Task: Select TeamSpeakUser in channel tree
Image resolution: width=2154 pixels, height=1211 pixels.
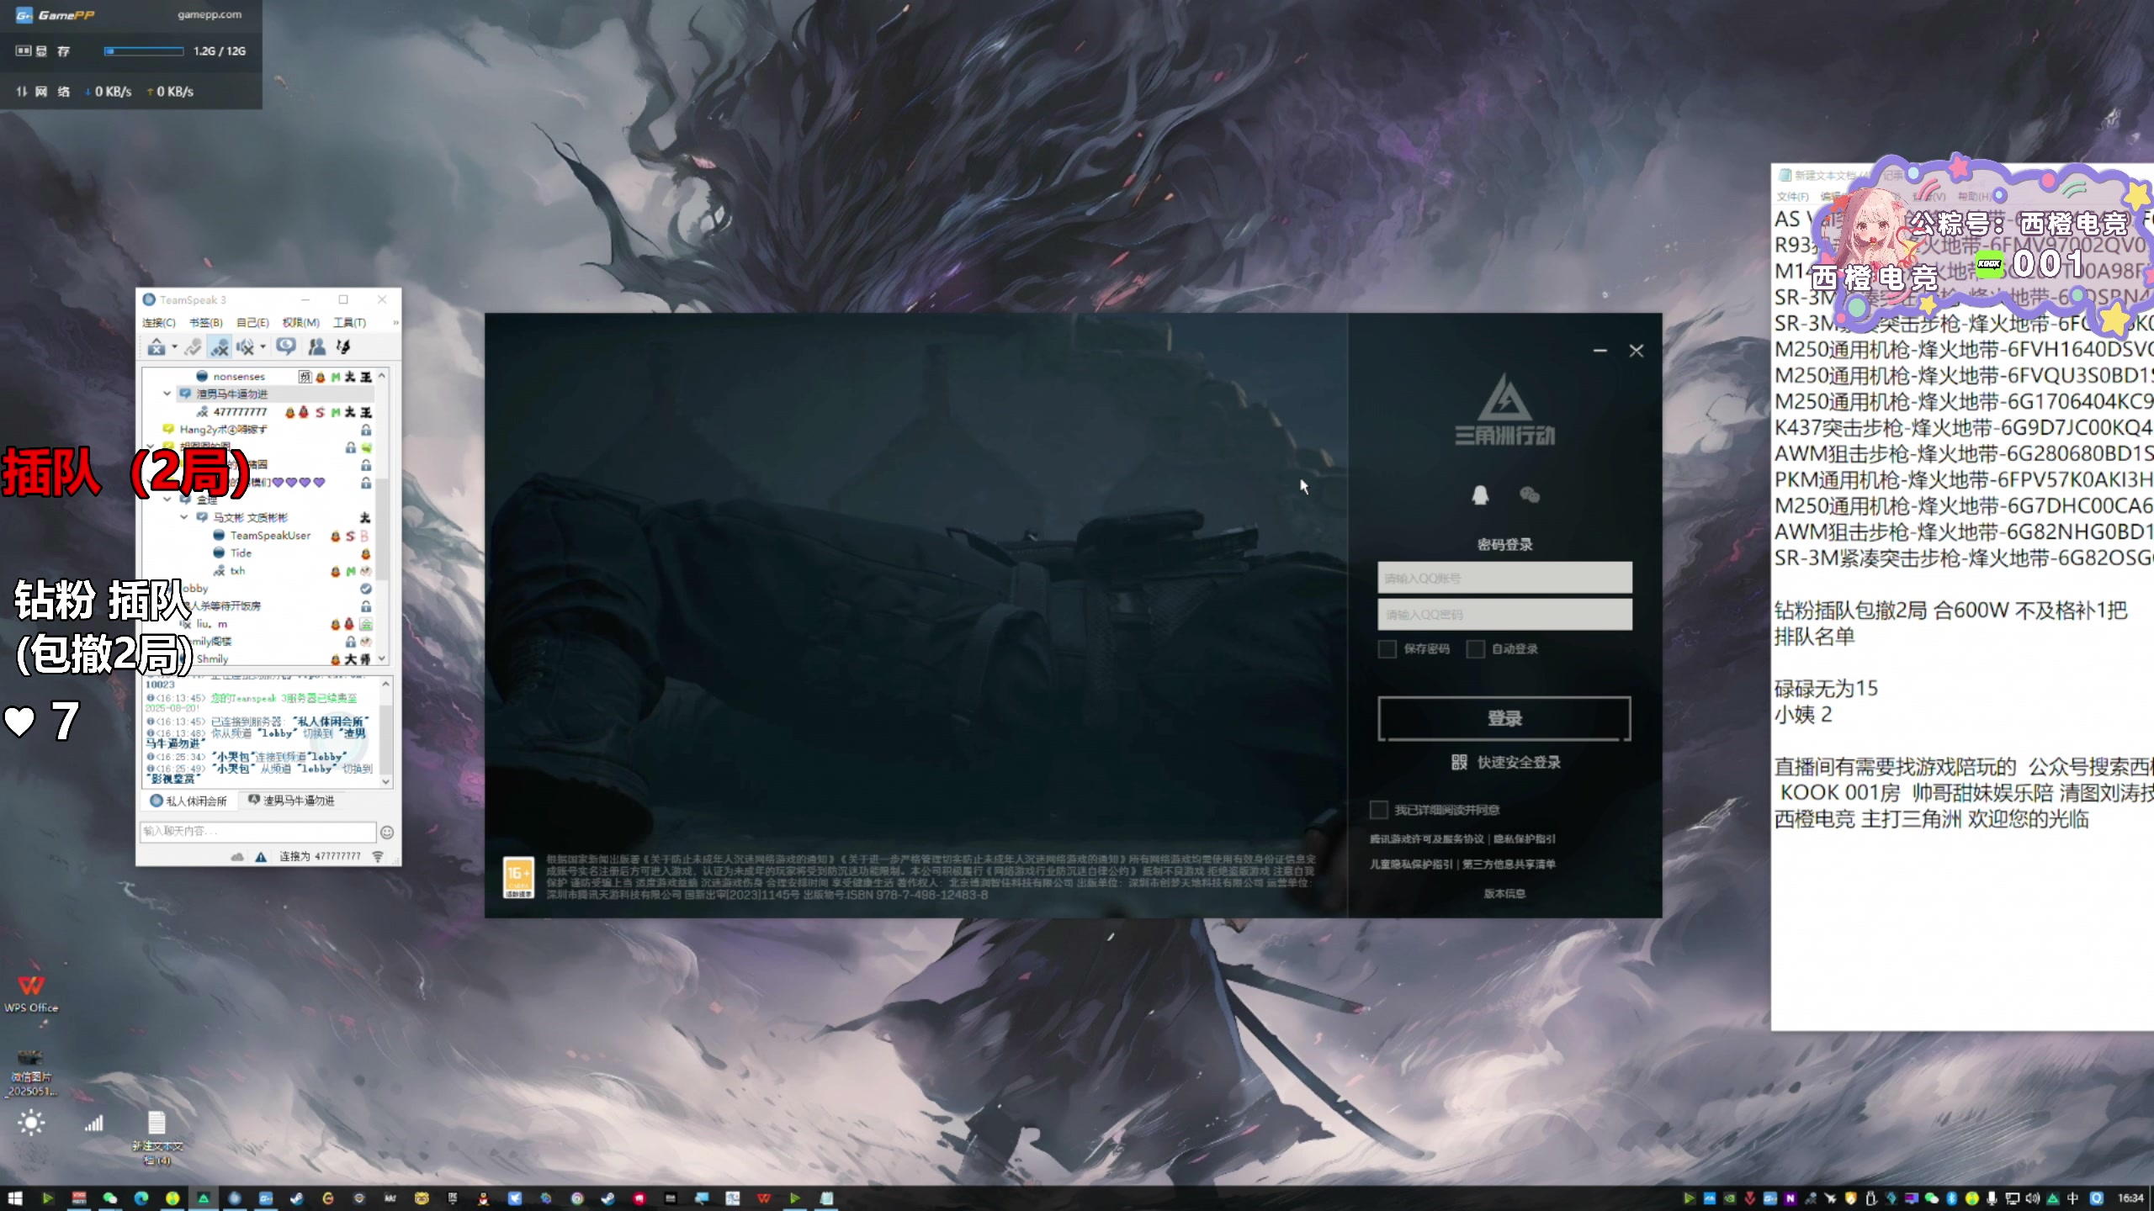Action: (270, 535)
